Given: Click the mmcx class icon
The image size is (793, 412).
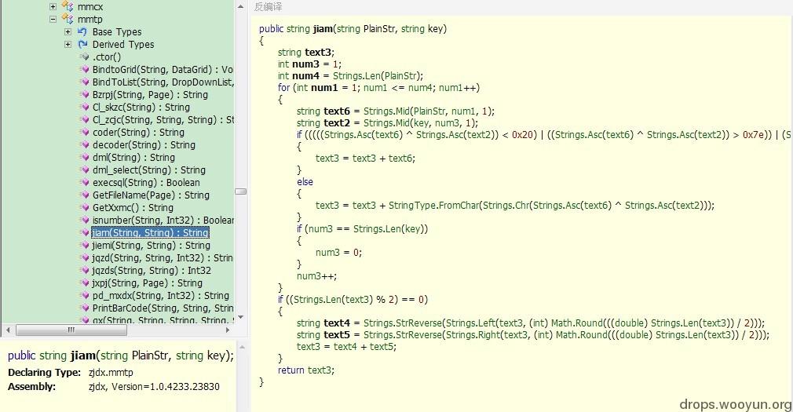Looking at the screenshot, I should pos(67,7).
